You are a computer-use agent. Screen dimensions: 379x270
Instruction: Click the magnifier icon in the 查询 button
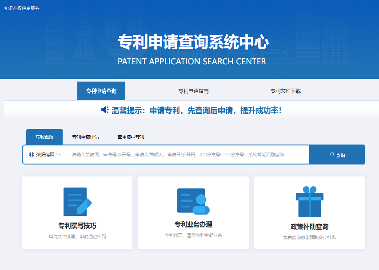pos(332,155)
